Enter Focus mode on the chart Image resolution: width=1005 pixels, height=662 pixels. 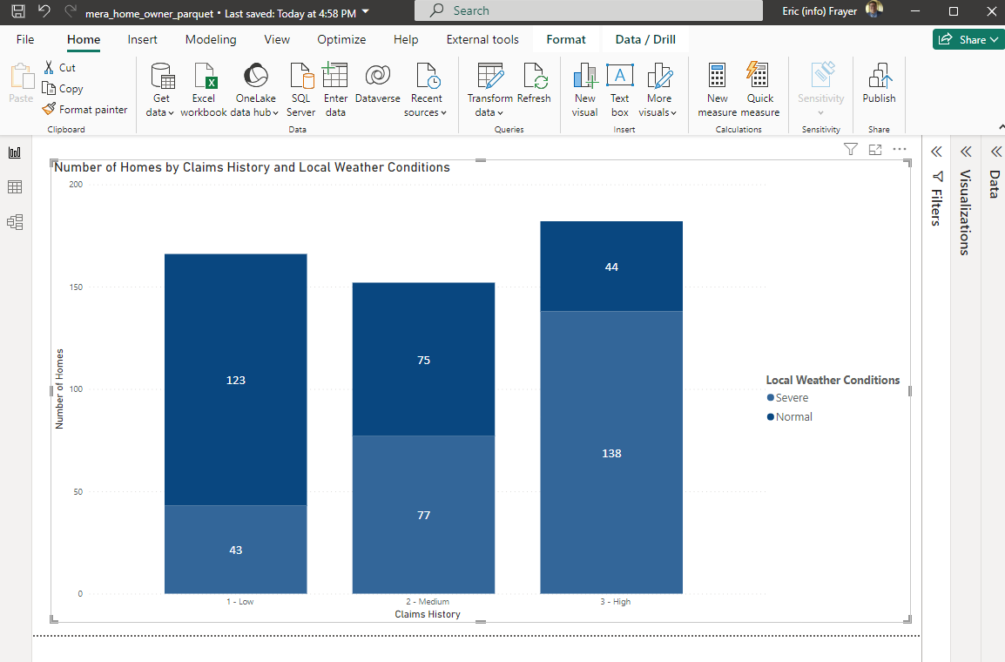(875, 150)
